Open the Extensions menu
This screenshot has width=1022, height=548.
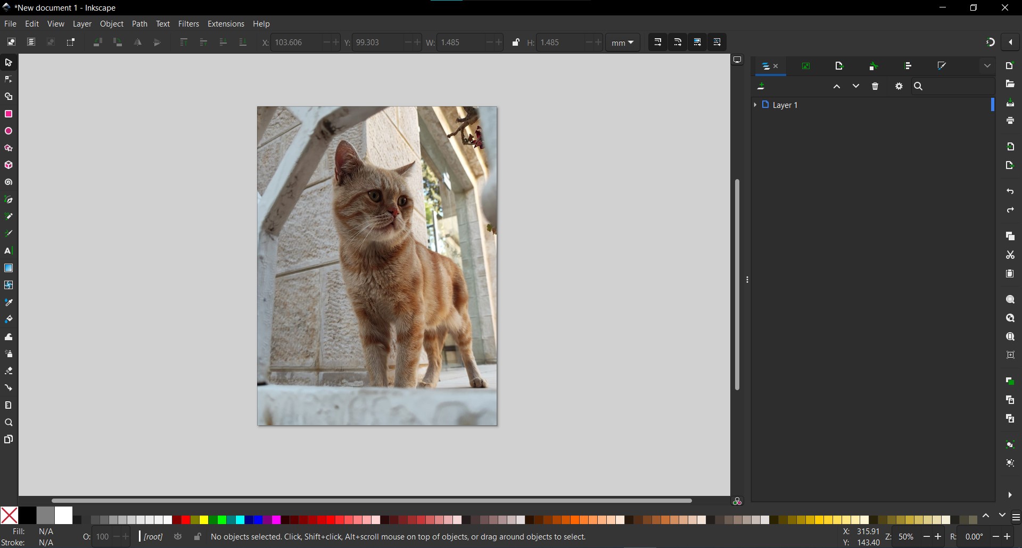(x=226, y=24)
